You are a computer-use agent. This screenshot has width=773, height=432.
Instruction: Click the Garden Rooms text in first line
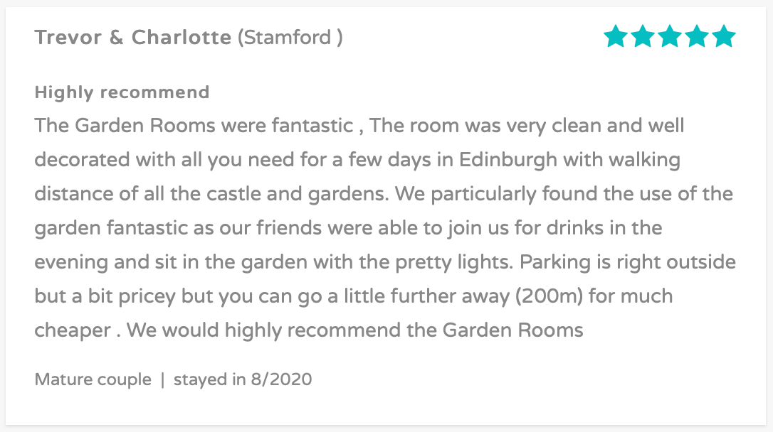tap(145, 126)
